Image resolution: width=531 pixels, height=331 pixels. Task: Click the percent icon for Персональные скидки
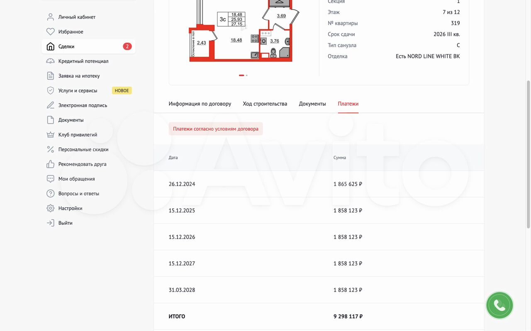50,149
